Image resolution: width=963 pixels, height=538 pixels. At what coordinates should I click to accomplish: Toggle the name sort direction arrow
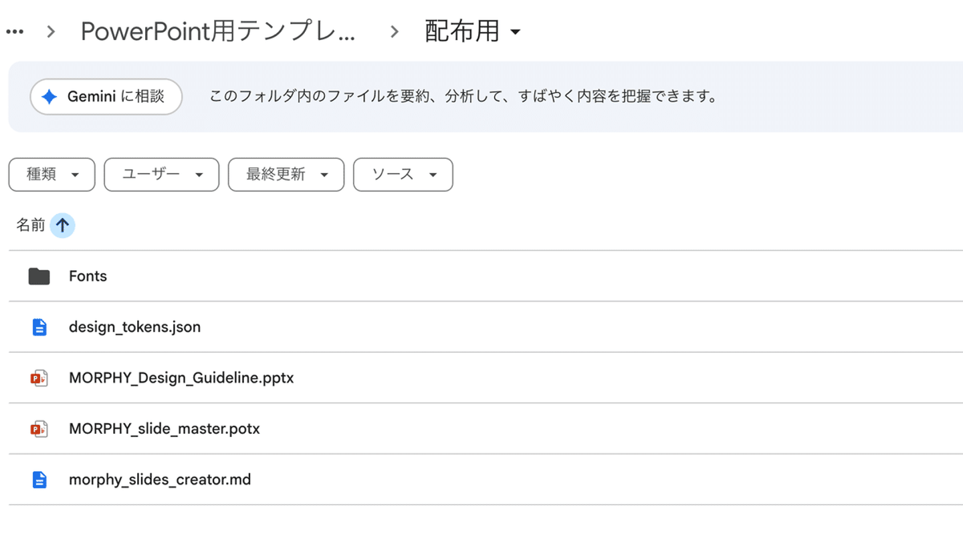[62, 226]
